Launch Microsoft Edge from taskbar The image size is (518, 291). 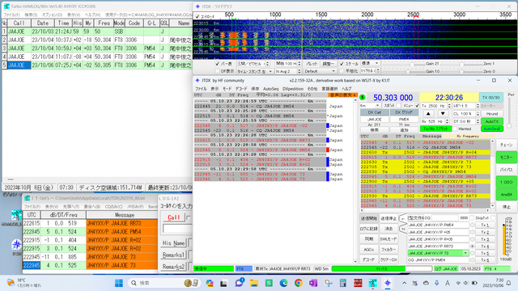pos(283,283)
